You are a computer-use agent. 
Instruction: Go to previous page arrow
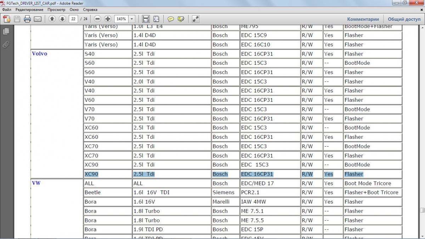point(52,19)
